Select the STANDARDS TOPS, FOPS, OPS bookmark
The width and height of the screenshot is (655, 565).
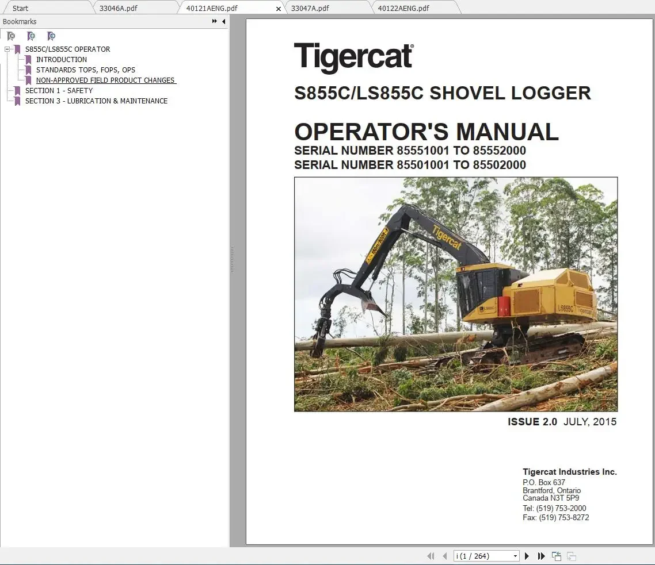(86, 70)
